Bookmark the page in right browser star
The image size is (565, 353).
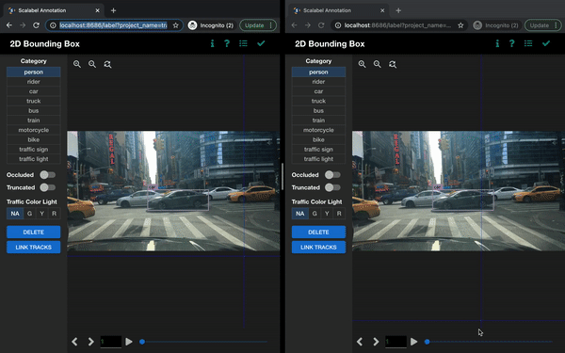coord(460,25)
